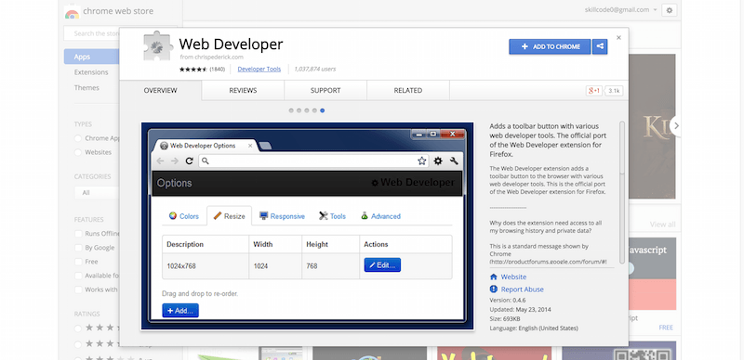Click the 3.1k plus-one count badge
744x360 pixels.
point(614,91)
